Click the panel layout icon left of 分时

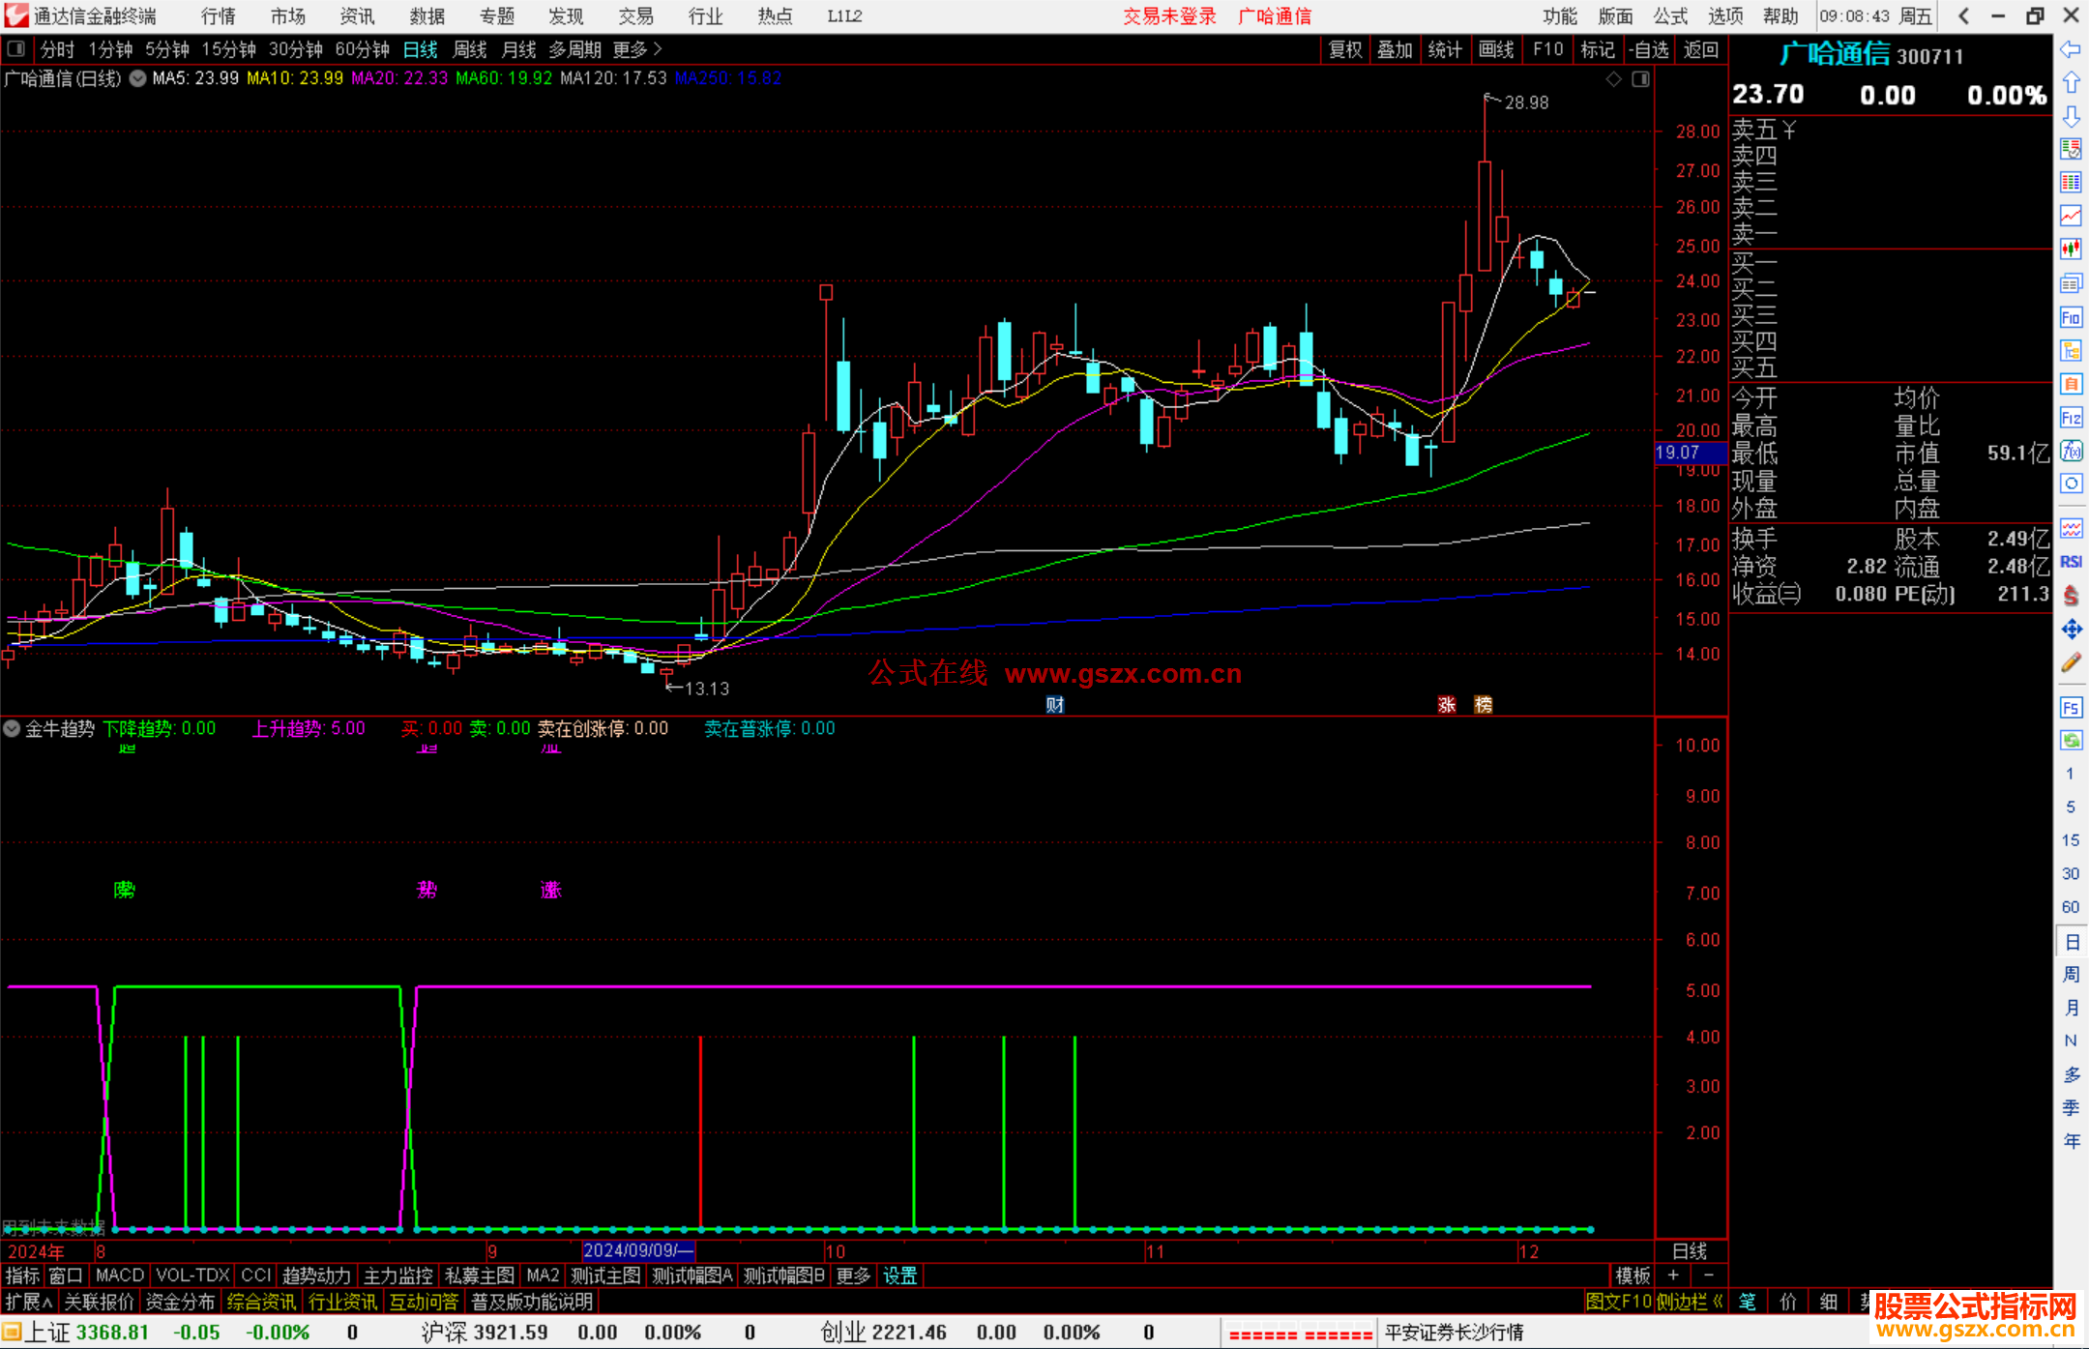pyautogui.click(x=16, y=48)
